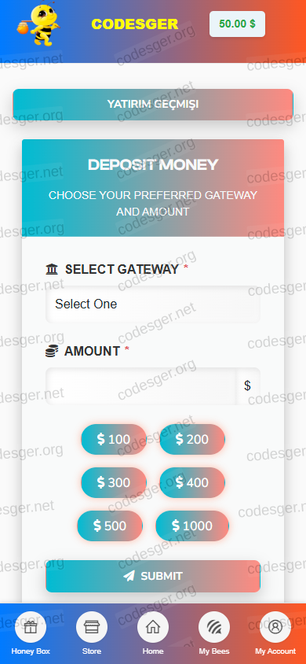Click the bee mascot logo
The image size is (306, 664).
40,24
